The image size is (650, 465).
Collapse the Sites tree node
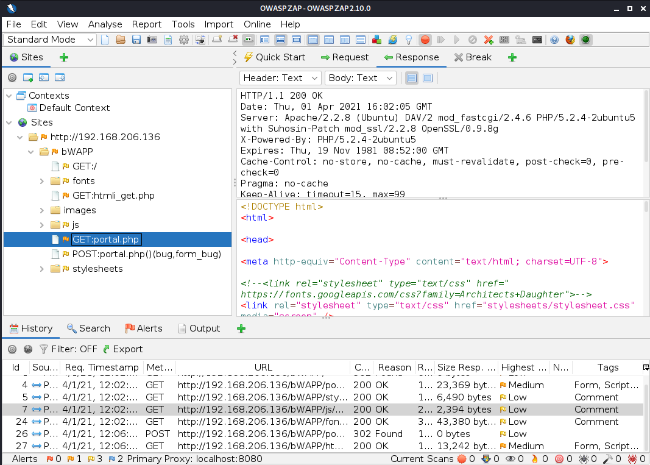(x=9, y=122)
